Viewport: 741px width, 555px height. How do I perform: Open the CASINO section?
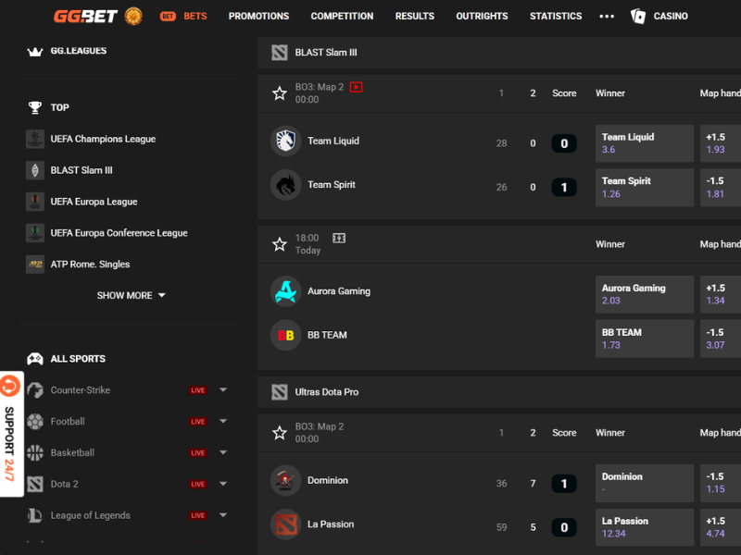point(670,16)
